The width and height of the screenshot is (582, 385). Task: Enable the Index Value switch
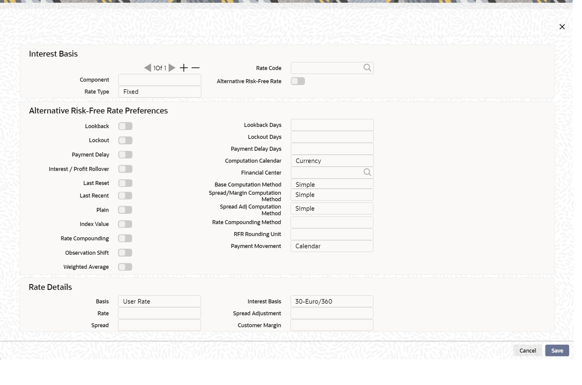(125, 224)
